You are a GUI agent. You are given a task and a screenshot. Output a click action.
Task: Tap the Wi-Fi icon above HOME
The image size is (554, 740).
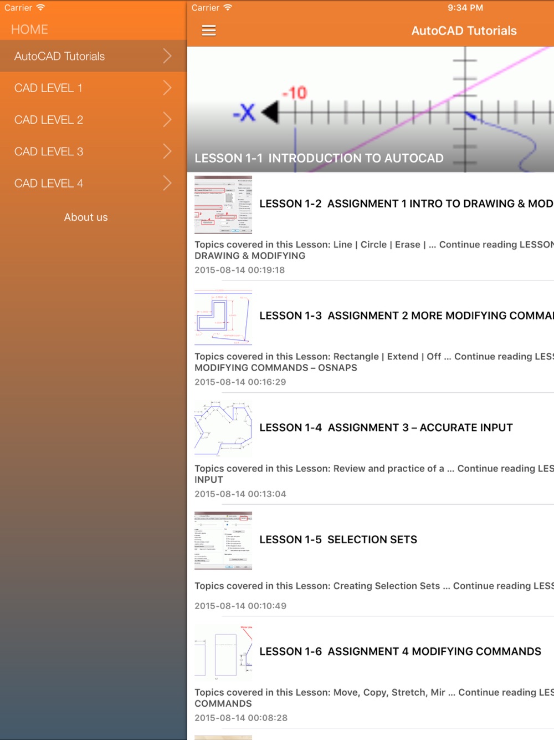40,7
